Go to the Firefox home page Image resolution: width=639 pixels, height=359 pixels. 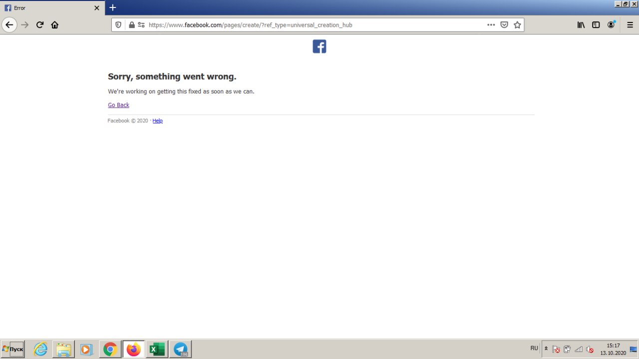[x=55, y=24]
